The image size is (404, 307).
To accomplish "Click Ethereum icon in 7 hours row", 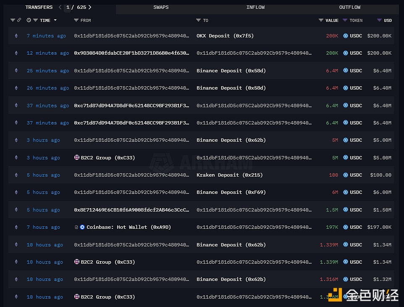I will (16, 227).
